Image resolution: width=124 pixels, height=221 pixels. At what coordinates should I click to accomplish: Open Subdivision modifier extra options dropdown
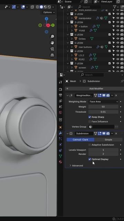[x=112, y=134]
